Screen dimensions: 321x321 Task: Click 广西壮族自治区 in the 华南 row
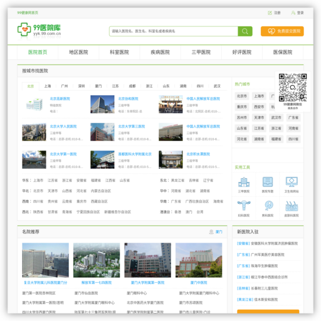(x=197, y=201)
